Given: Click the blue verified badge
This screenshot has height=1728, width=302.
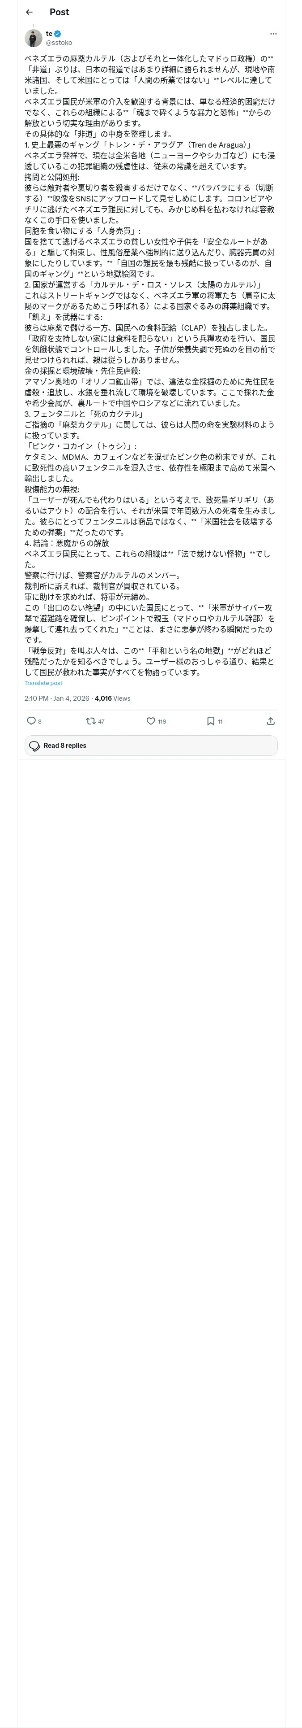Looking at the screenshot, I should coord(58,34).
